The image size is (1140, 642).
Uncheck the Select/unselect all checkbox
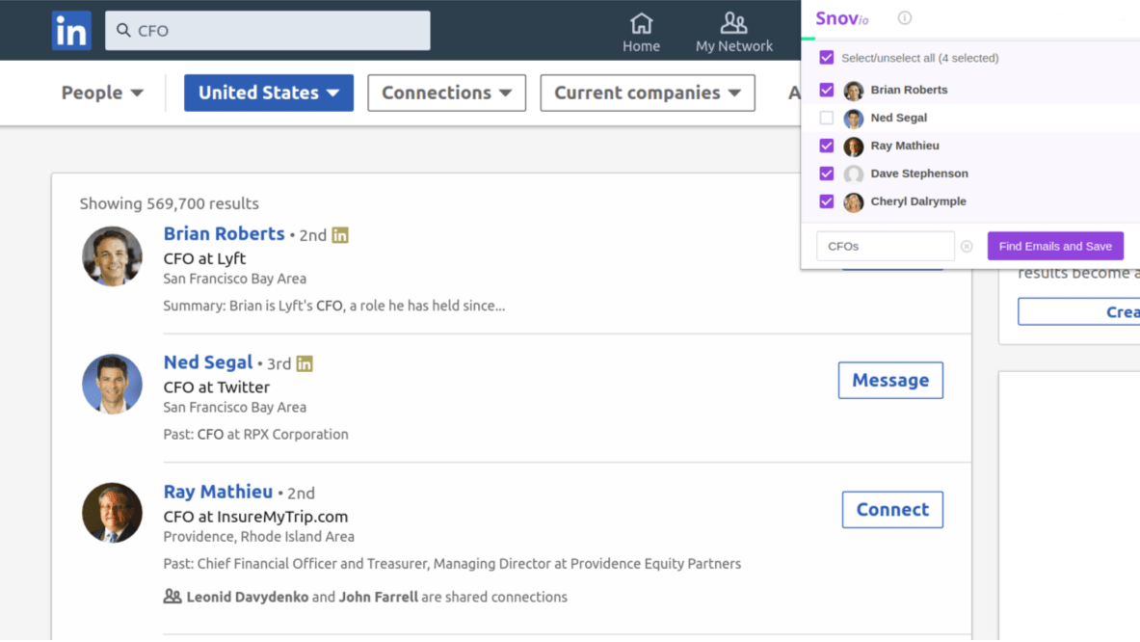tap(826, 57)
